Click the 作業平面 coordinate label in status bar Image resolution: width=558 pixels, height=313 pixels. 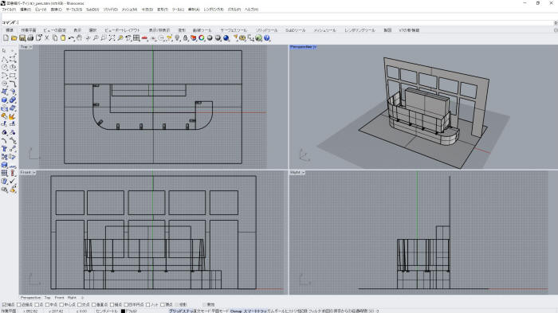coord(10,311)
